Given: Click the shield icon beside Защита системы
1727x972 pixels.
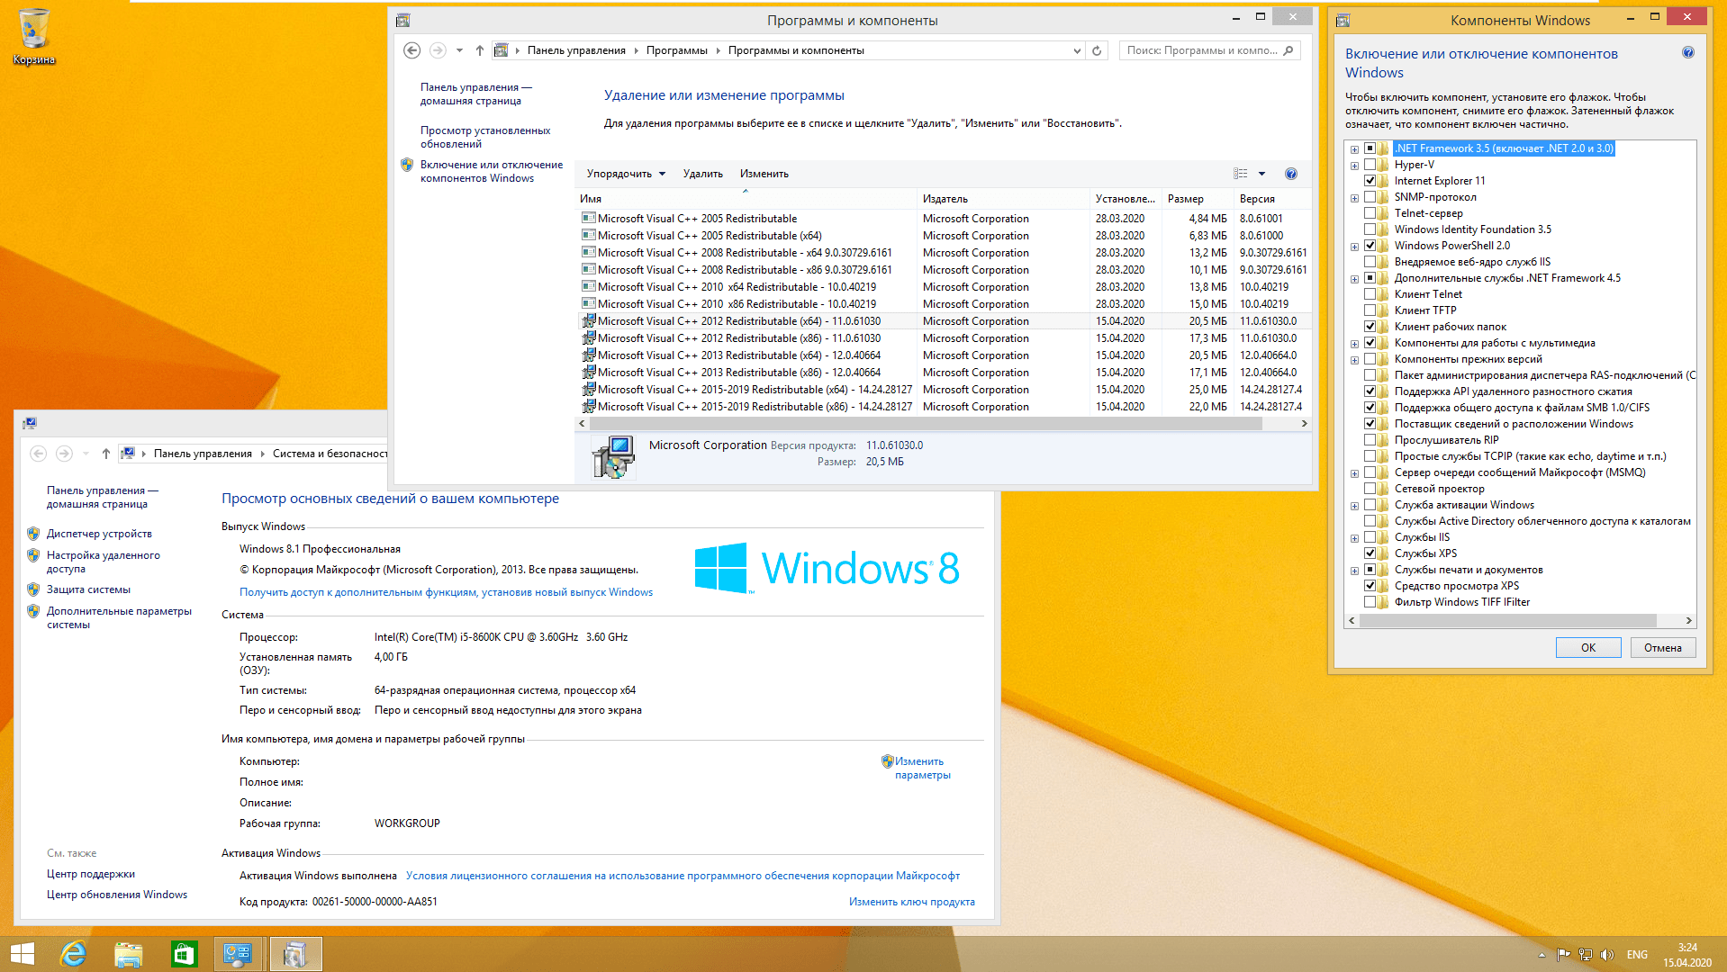Looking at the screenshot, I should pos(33,589).
